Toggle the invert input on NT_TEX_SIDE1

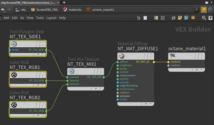point(10,50)
